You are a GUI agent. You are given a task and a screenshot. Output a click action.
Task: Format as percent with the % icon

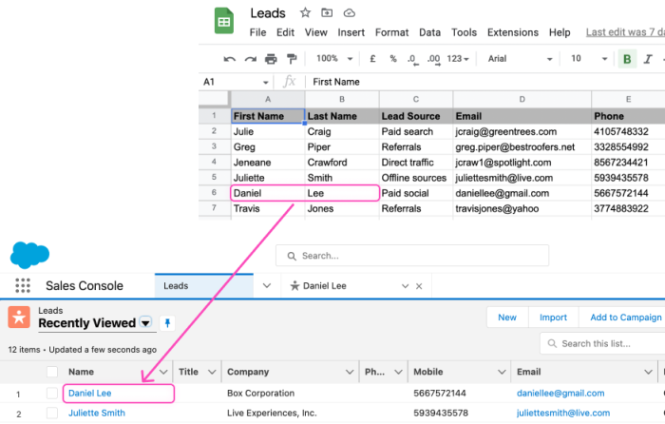(393, 59)
